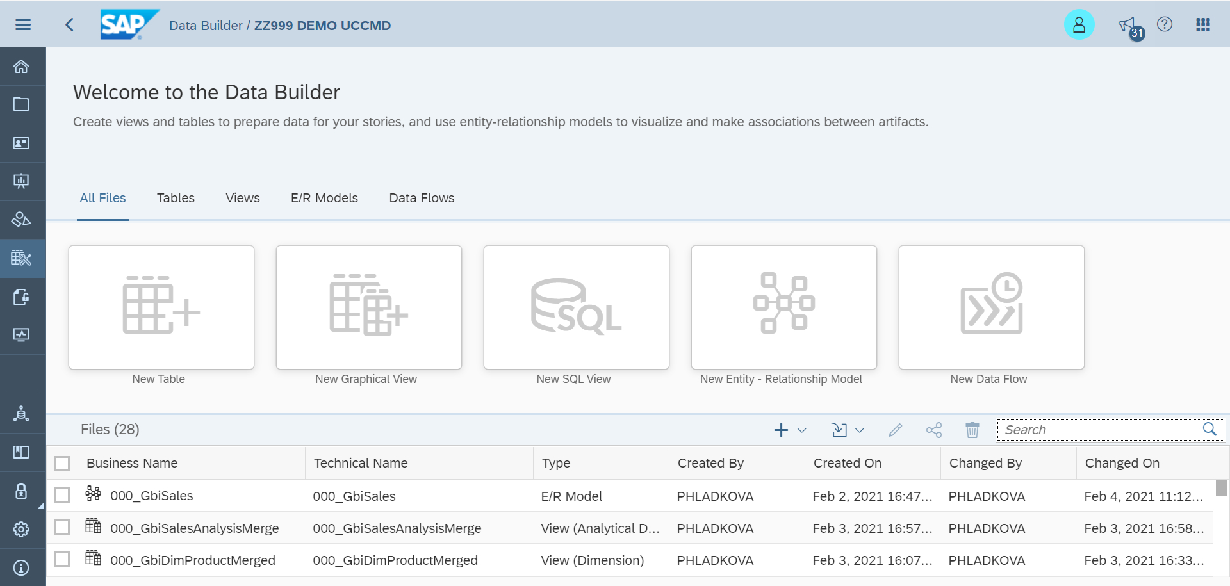1230x586 pixels.
Task: Click the delete trash icon
Action: 972,430
